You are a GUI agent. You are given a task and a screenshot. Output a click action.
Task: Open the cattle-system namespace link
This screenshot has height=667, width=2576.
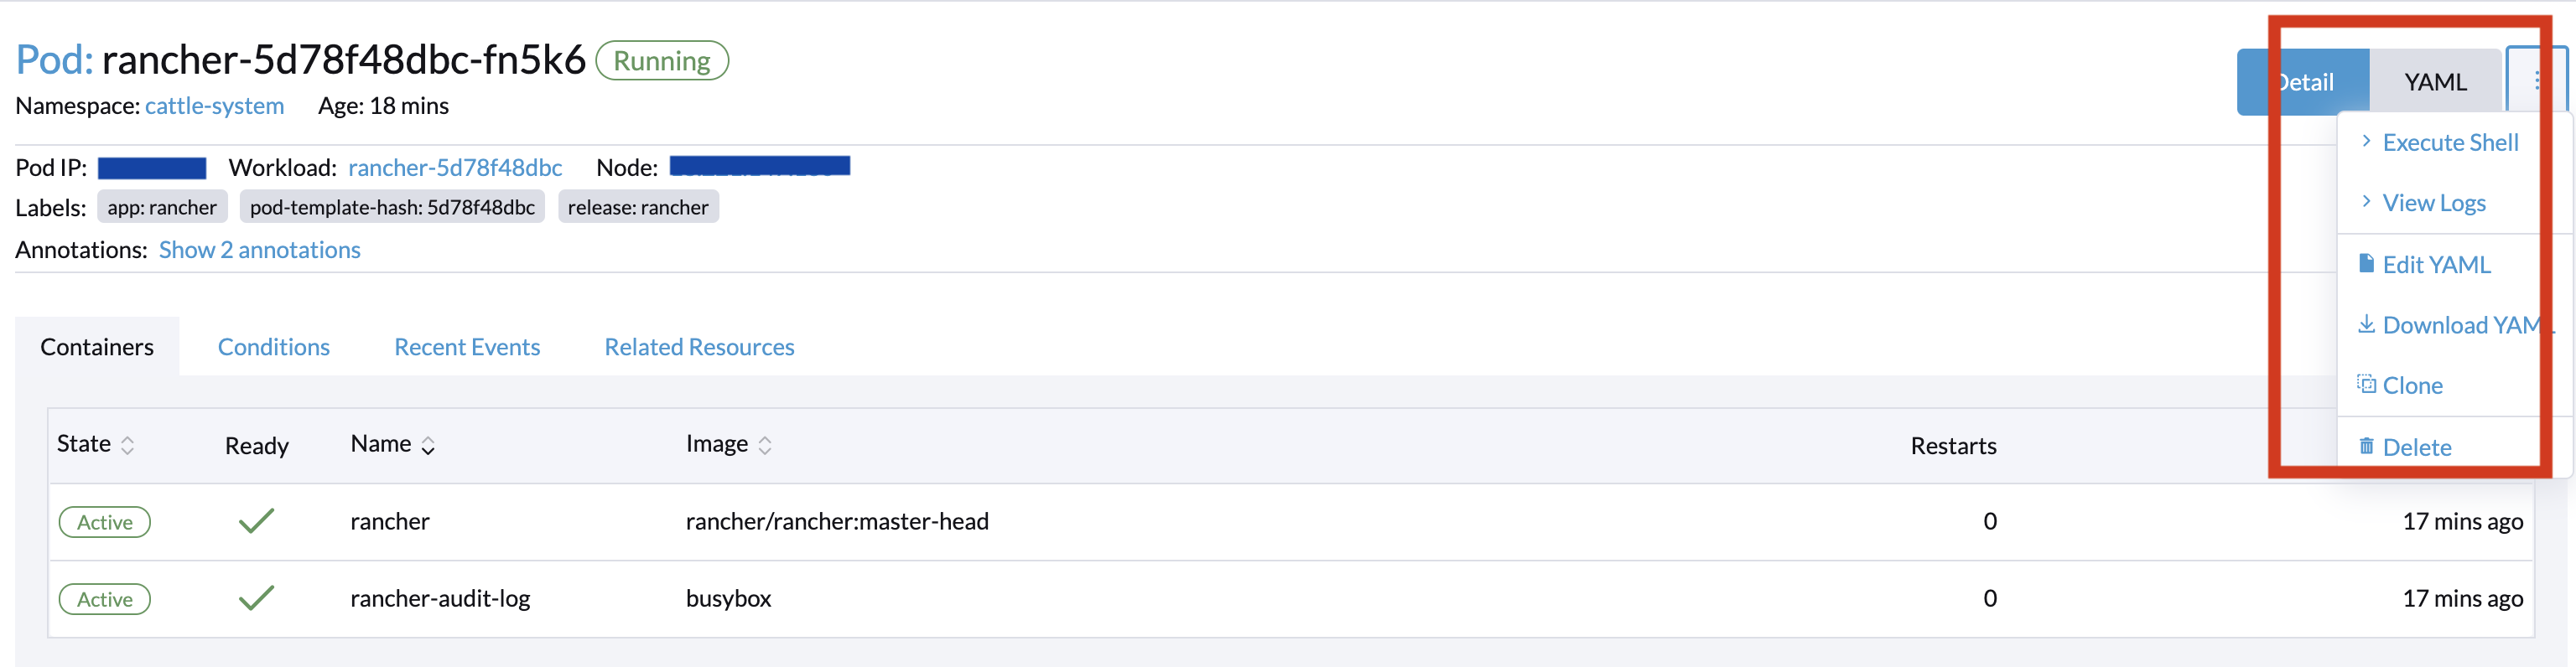pos(214,105)
